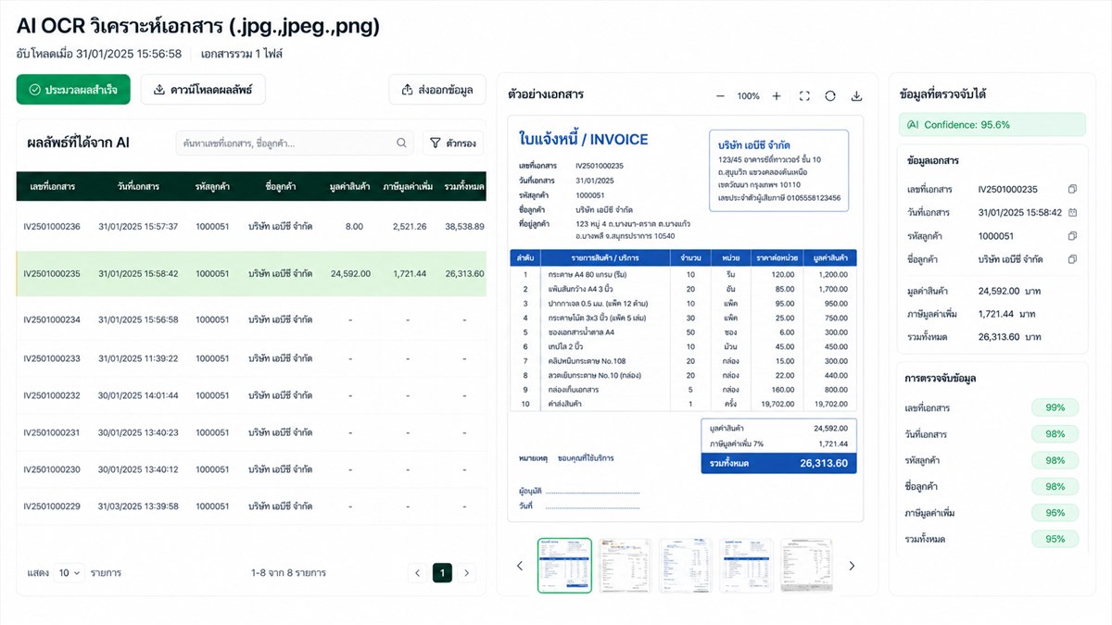Click the search magnifier icon

pyautogui.click(x=401, y=144)
